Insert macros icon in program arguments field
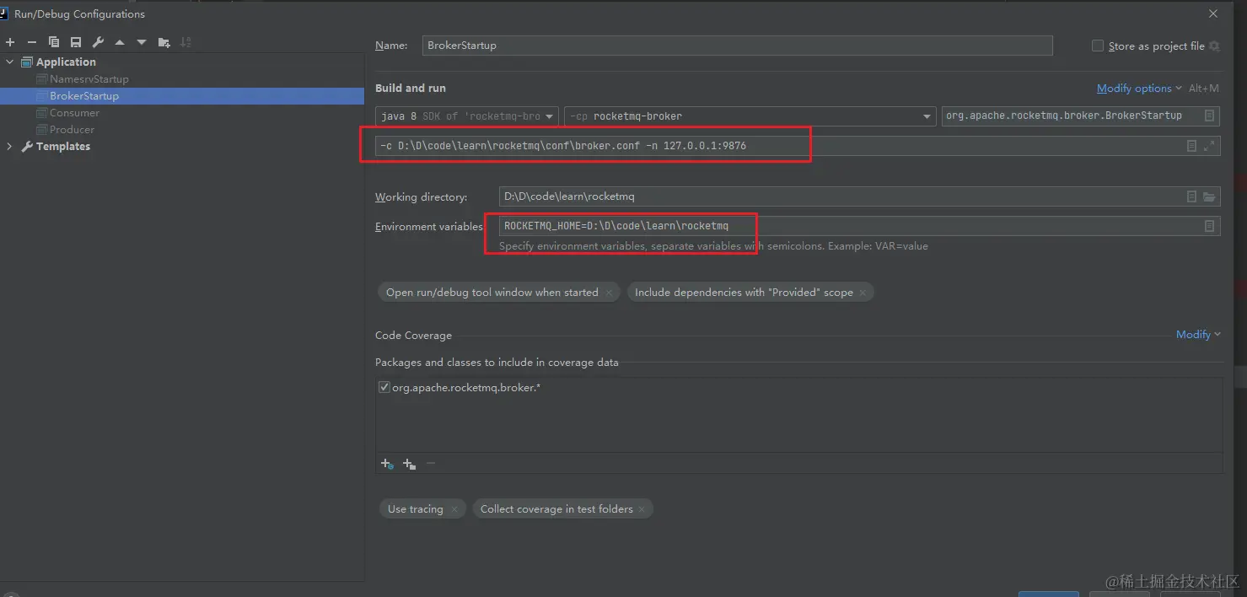Image resolution: width=1247 pixels, height=597 pixels. tap(1191, 146)
